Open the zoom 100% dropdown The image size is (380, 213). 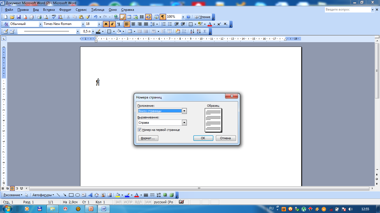pos(183,17)
